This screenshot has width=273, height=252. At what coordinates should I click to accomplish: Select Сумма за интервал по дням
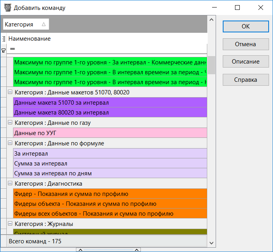[x=110, y=173]
